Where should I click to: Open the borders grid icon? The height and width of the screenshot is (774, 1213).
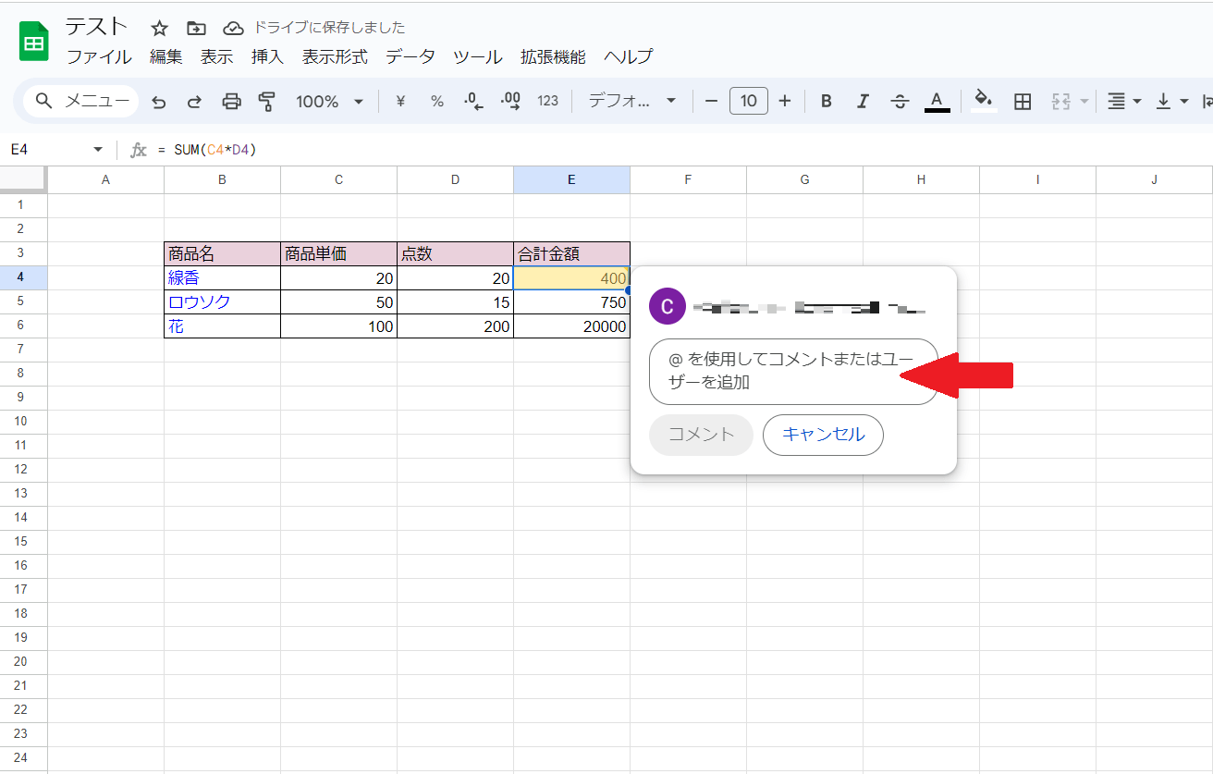1023,102
